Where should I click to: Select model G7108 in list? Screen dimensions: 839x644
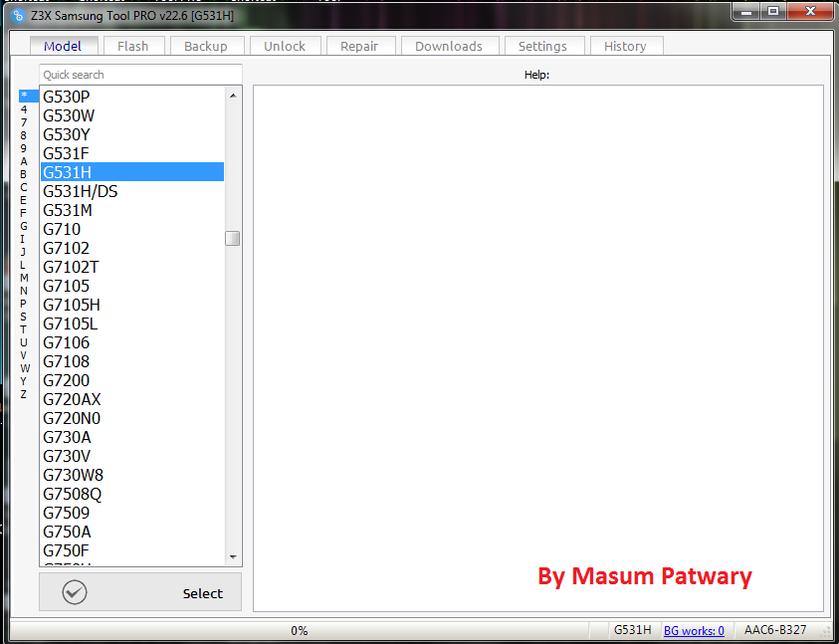tap(132, 361)
